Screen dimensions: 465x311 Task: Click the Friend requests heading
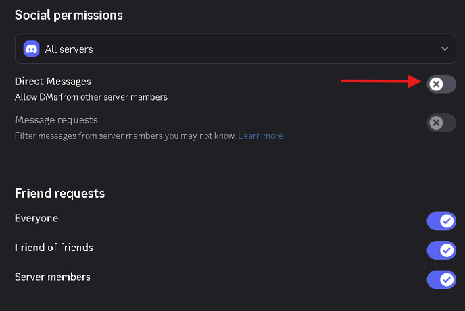point(60,194)
